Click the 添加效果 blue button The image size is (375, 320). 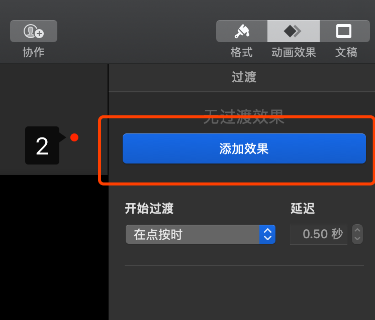244,148
